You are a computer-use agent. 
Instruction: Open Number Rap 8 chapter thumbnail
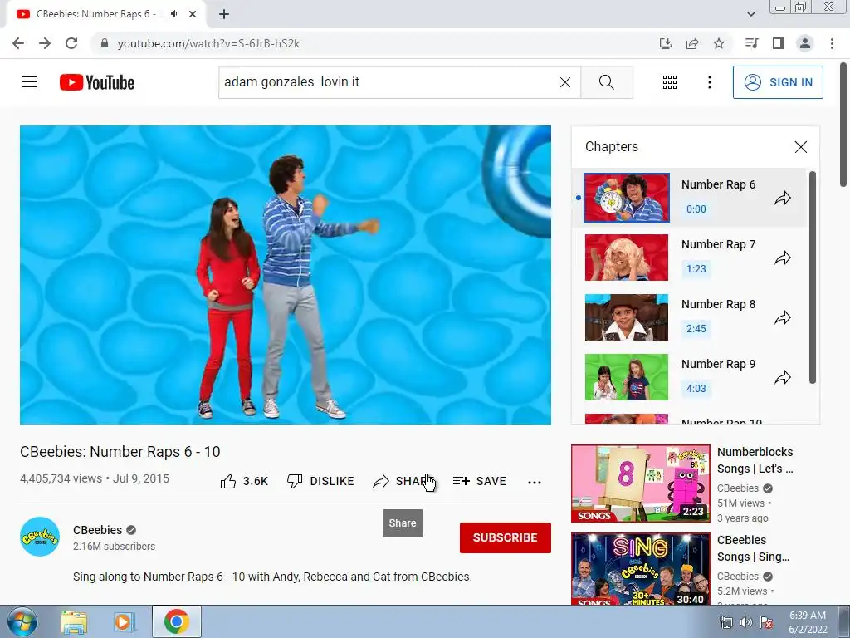tap(627, 317)
